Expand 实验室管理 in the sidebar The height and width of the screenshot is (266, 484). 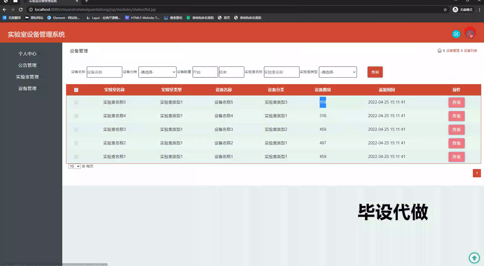[x=27, y=77]
